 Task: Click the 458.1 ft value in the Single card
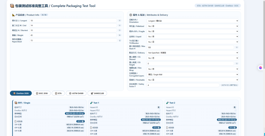(75, 128)
